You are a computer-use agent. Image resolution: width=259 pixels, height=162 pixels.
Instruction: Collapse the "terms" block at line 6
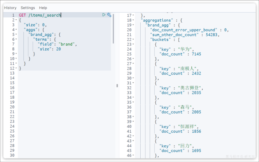click(16, 39)
